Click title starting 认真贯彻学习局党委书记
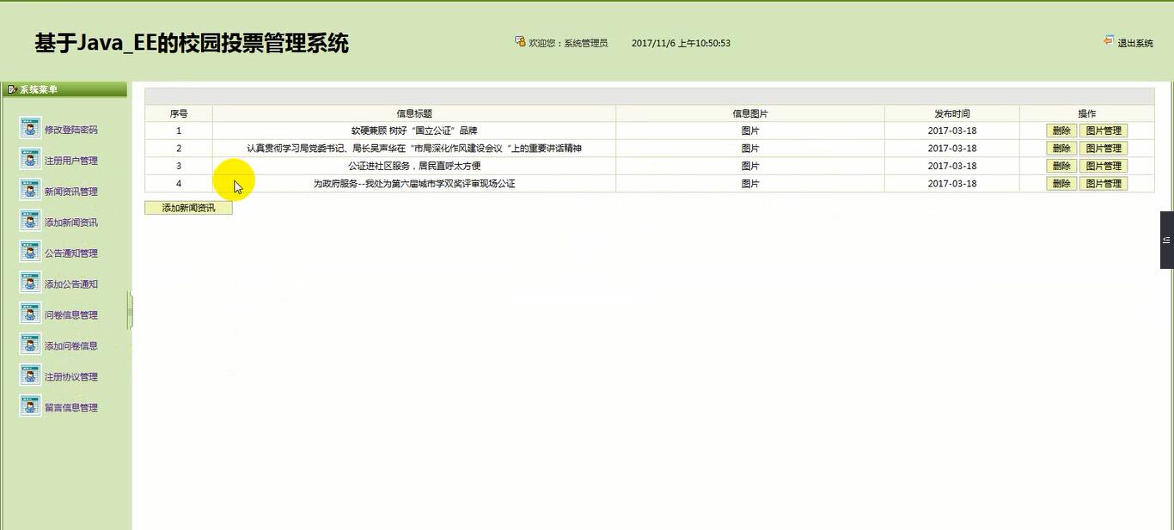 point(414,149)
